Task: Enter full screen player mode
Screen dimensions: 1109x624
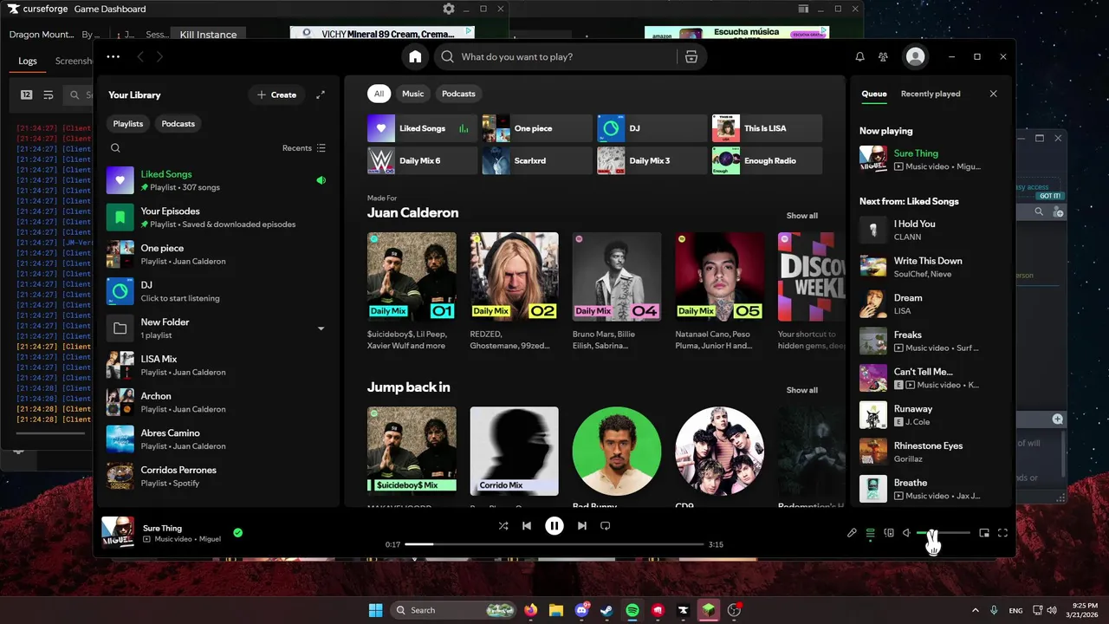Action: (1003, 533)
